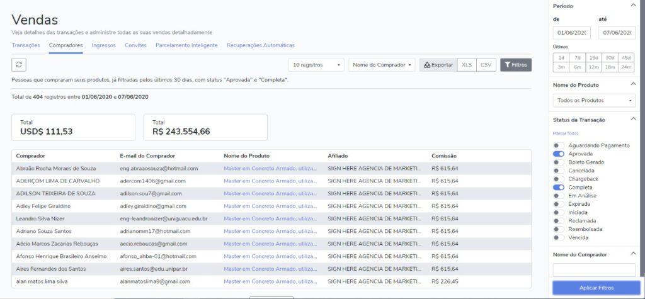Open the Todos os Produtos dropdown
The image size is (645, 299).
(x=594, y=100)
